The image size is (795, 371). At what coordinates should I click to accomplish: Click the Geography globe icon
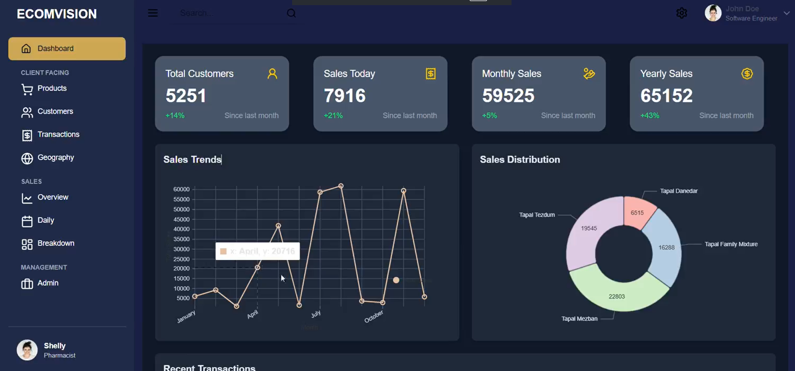(27, 158)
